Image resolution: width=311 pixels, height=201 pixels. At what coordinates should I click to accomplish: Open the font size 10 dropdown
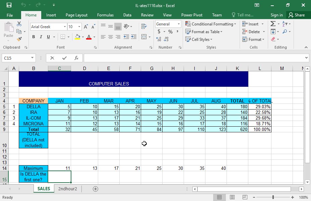79,26
